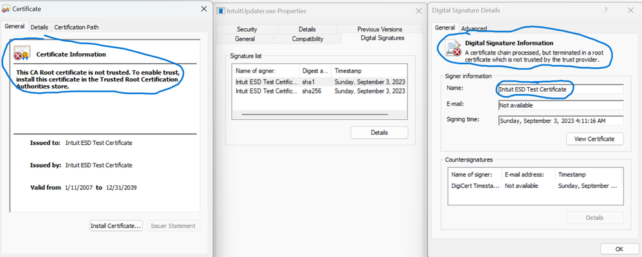
Task: Click OK in Digital Signature Details
Action: [x=619, y=249]
